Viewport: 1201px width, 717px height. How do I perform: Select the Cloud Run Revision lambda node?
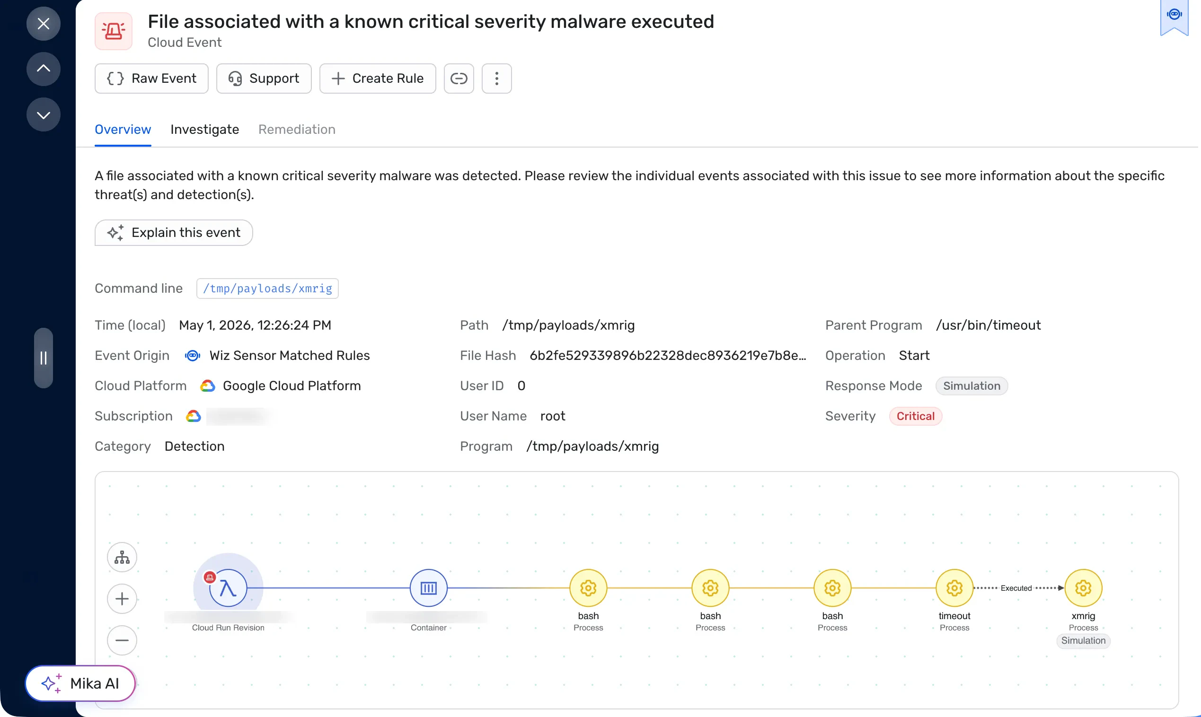[x=228, y=588]
